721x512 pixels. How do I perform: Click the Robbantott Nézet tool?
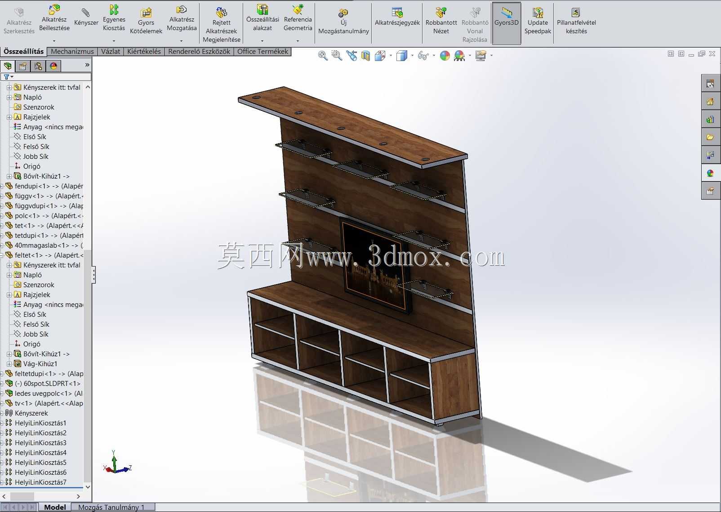pos(441,21)
